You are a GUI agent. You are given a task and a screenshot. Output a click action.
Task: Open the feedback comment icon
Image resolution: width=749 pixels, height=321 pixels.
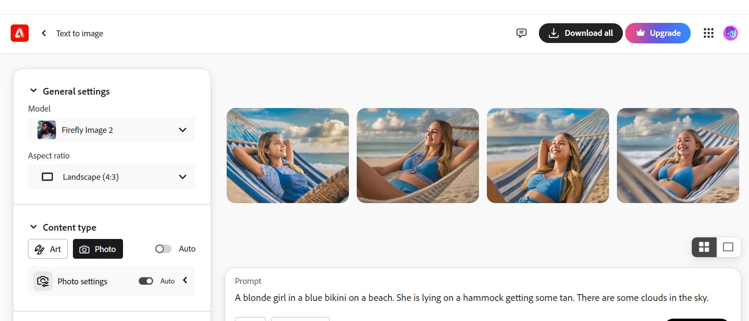point(521,33)
